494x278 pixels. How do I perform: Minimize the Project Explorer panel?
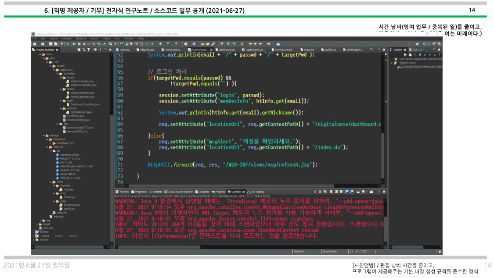[105, 50]
